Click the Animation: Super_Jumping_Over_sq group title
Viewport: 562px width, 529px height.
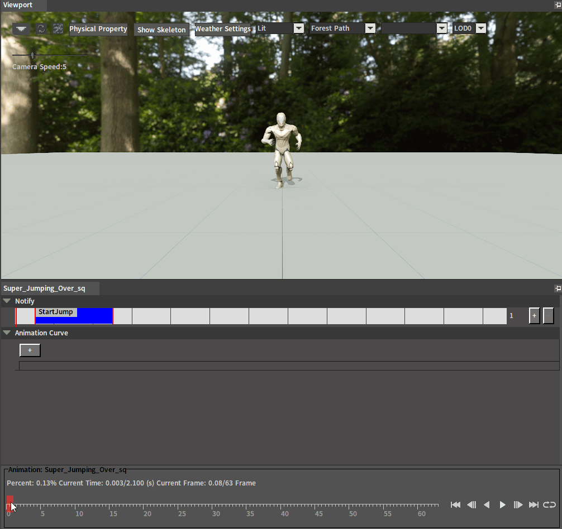68,470
